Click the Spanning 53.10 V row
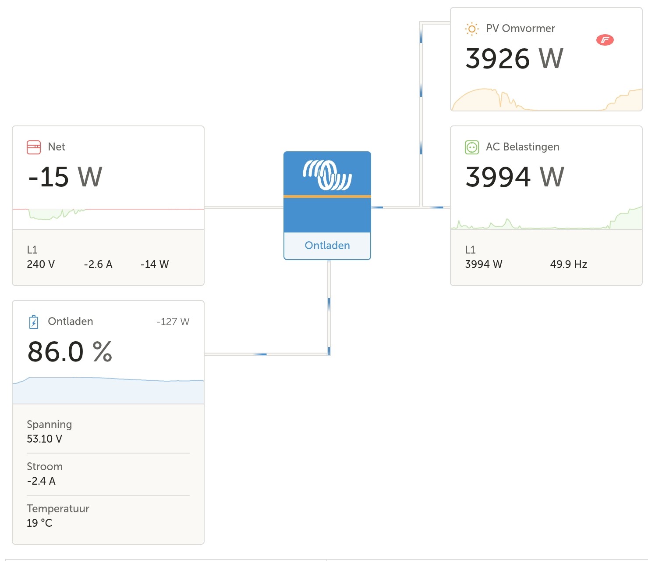Image resolution: width=648 pixels, height=561 pixels. [108, 432]
